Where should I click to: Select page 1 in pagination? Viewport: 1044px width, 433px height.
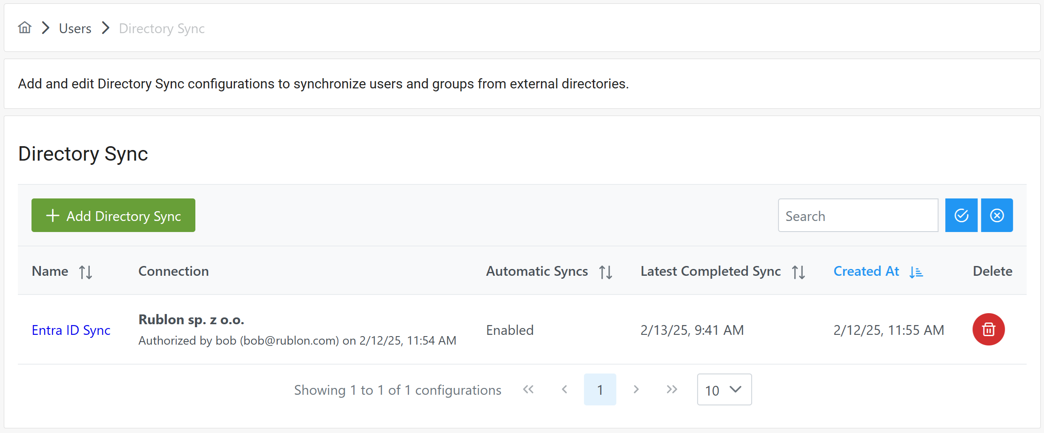tap(600, 390)
